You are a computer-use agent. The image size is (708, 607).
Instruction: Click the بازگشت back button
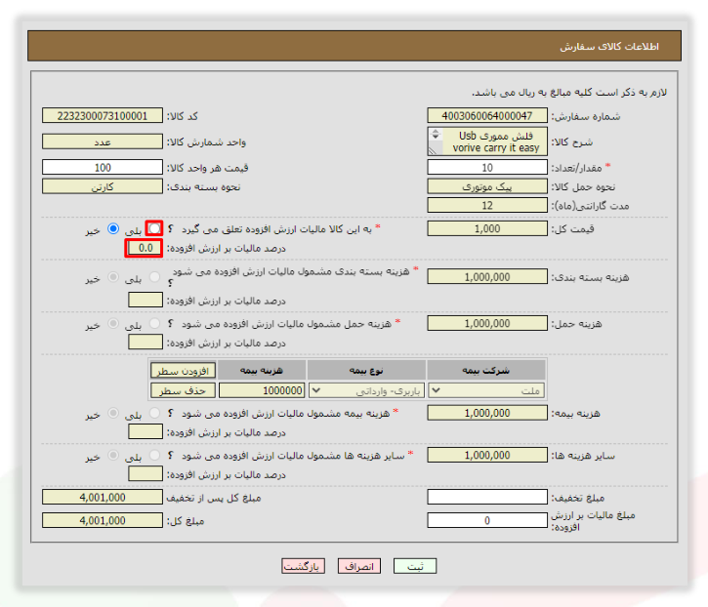[303, 566]
